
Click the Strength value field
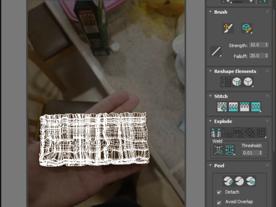[x=257, y=45]
